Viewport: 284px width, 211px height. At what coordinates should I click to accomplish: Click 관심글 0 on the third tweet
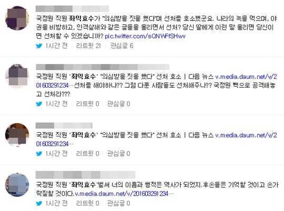[x=119, y=153]
